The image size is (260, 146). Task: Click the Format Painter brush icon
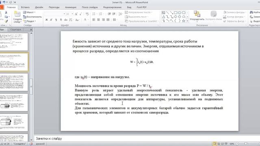6,21
